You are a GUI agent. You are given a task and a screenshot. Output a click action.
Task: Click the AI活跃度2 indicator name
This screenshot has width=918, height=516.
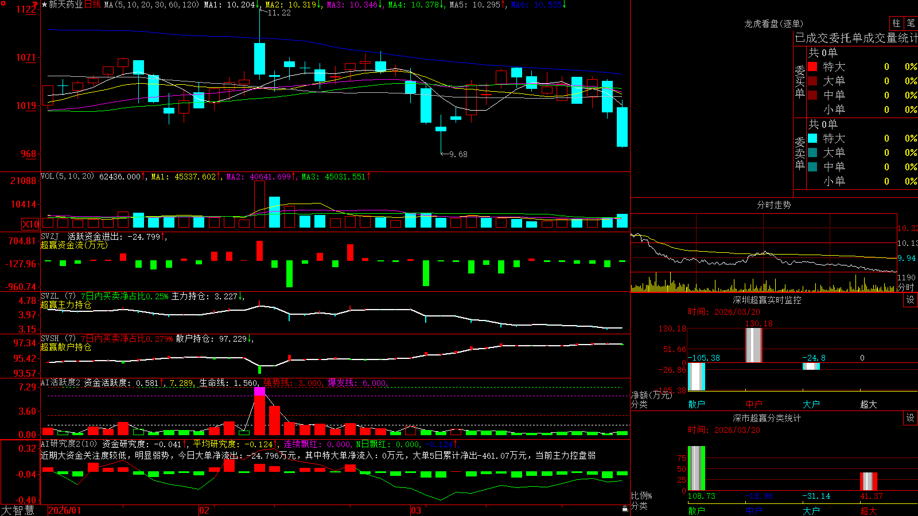(61, 382)
